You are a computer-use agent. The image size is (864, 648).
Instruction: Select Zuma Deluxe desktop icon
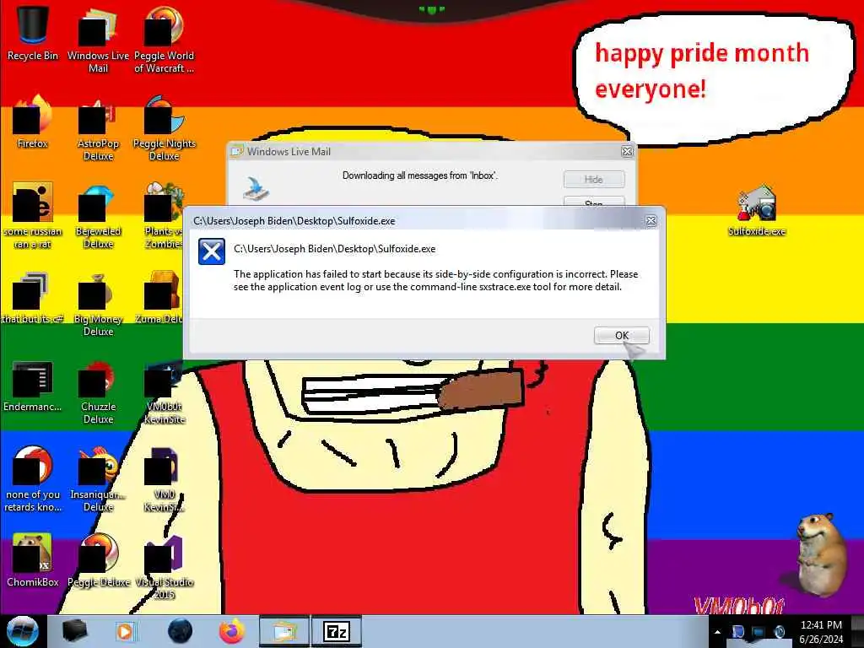159,298
